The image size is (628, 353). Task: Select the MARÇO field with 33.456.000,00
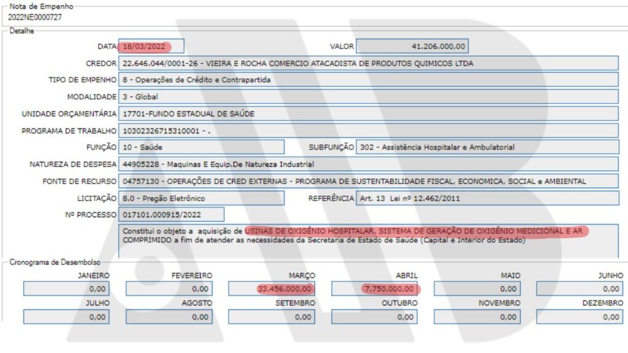[x=272, y=289]
